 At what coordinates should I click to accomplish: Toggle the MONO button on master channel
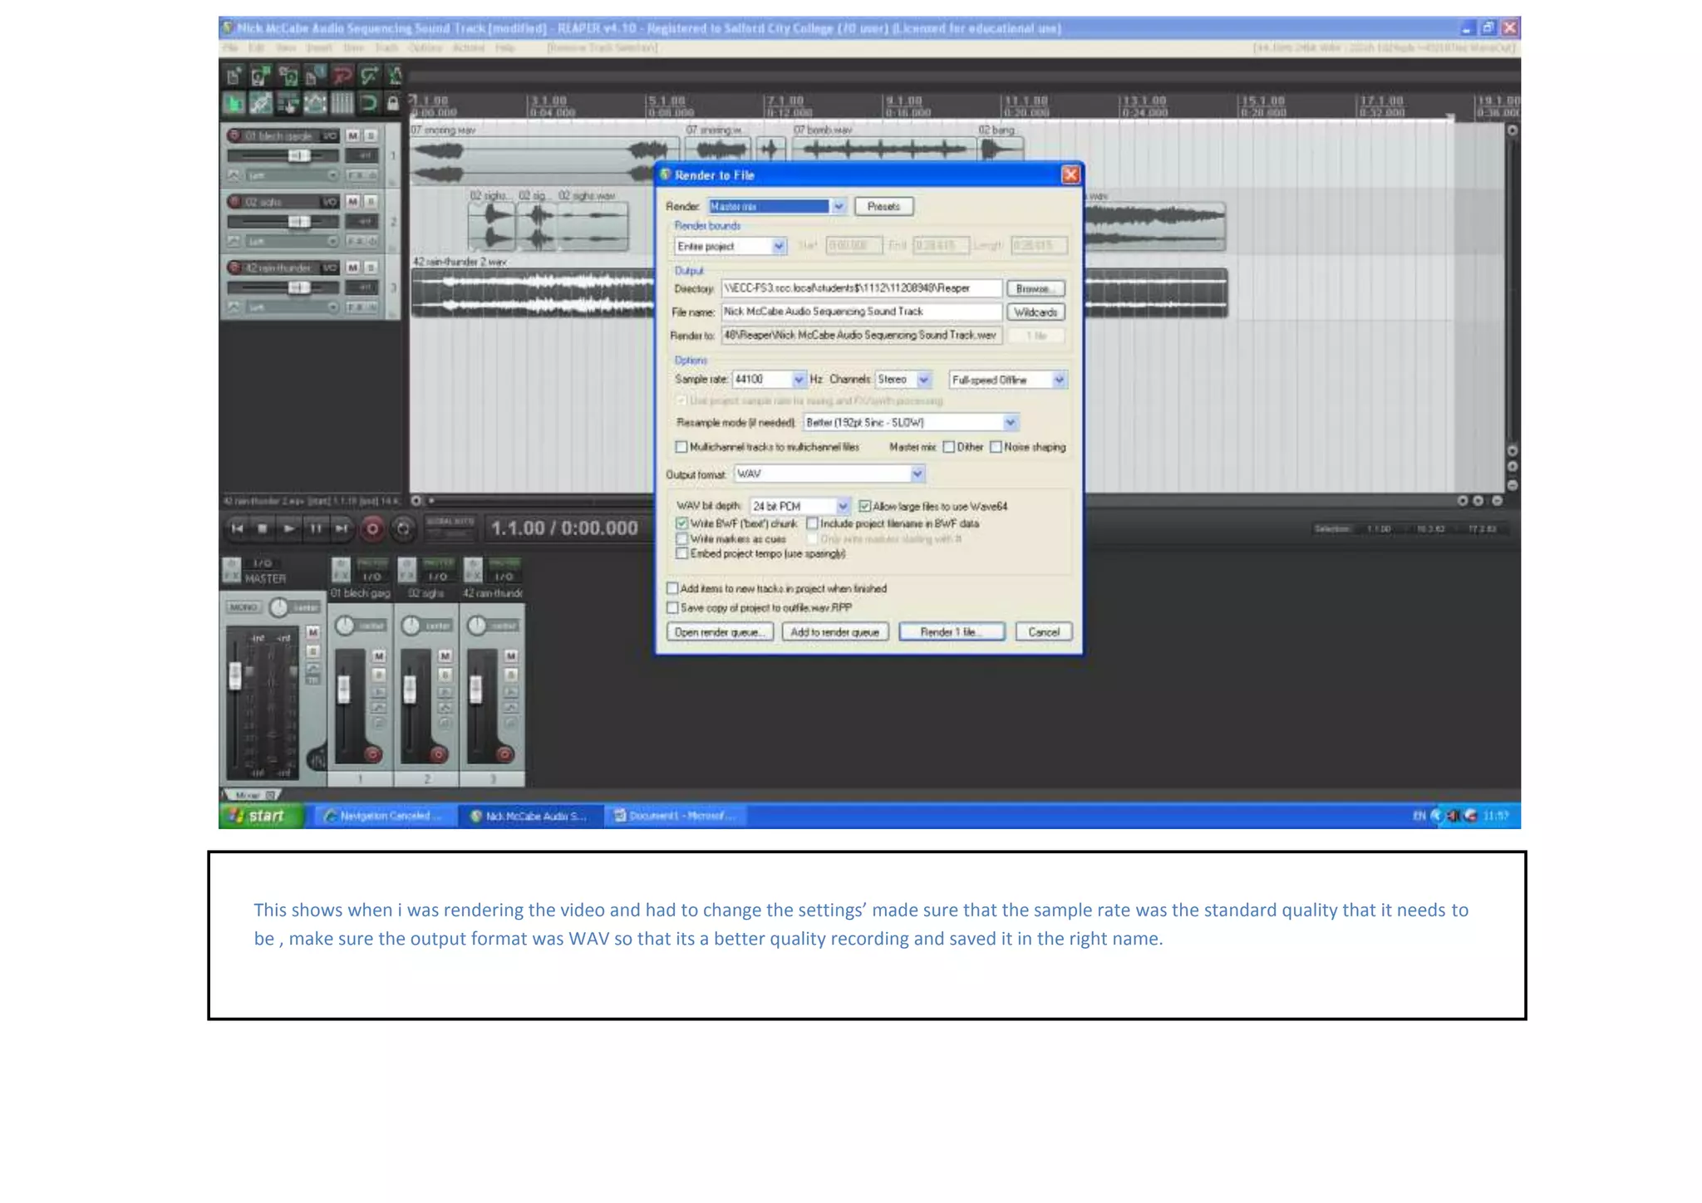(244, 607)
